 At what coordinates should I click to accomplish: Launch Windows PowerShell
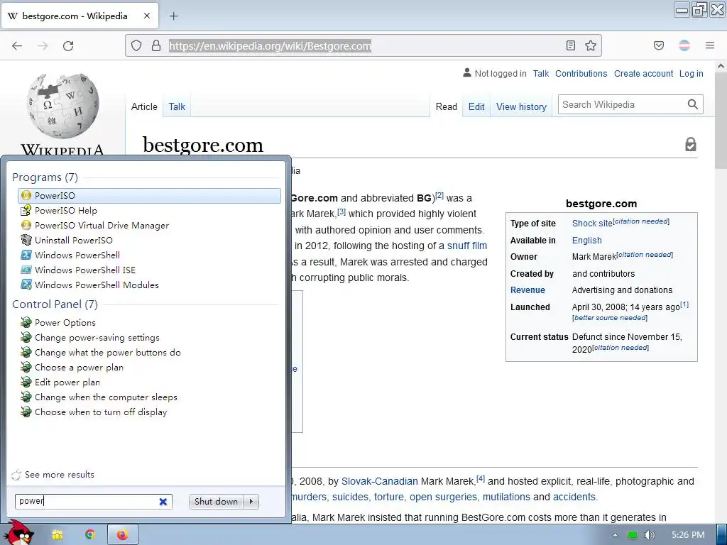149,255
